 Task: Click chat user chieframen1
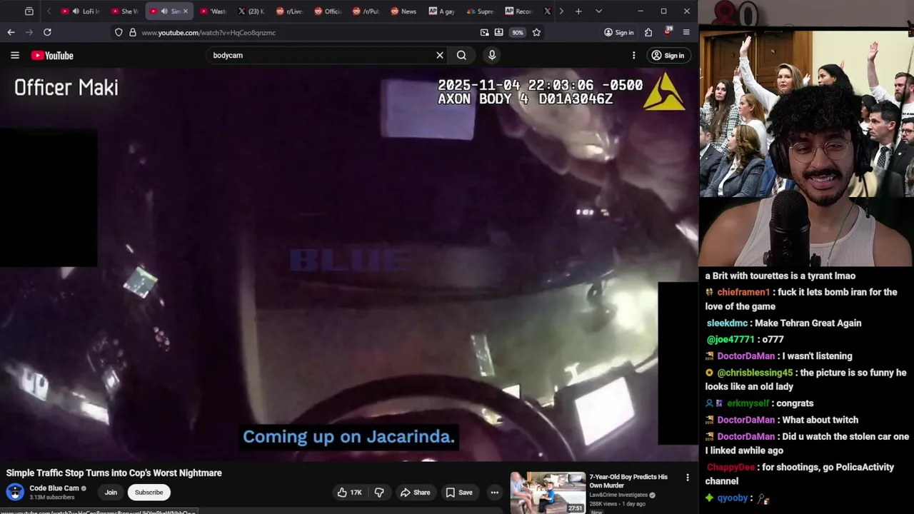click(743, 292)
